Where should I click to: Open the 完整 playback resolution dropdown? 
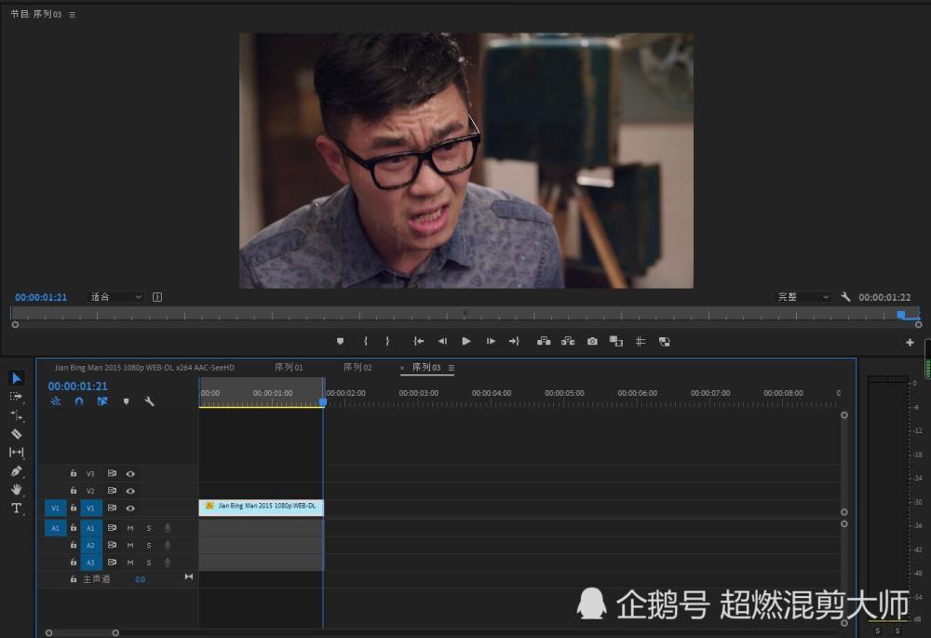[x=803, y=297]
